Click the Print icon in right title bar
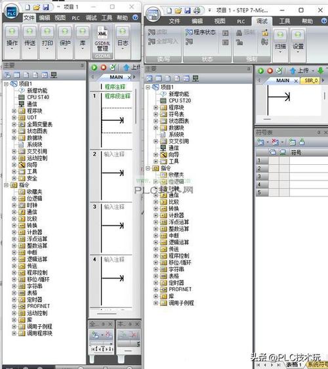This screenshot has height=369, width=328. 197,11
